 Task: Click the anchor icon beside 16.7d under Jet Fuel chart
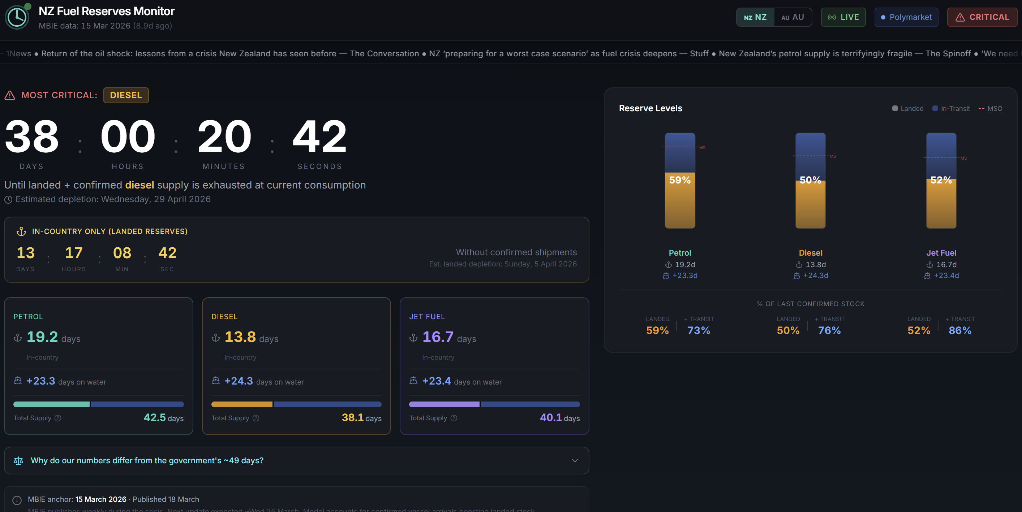click(x=929, y=265)
